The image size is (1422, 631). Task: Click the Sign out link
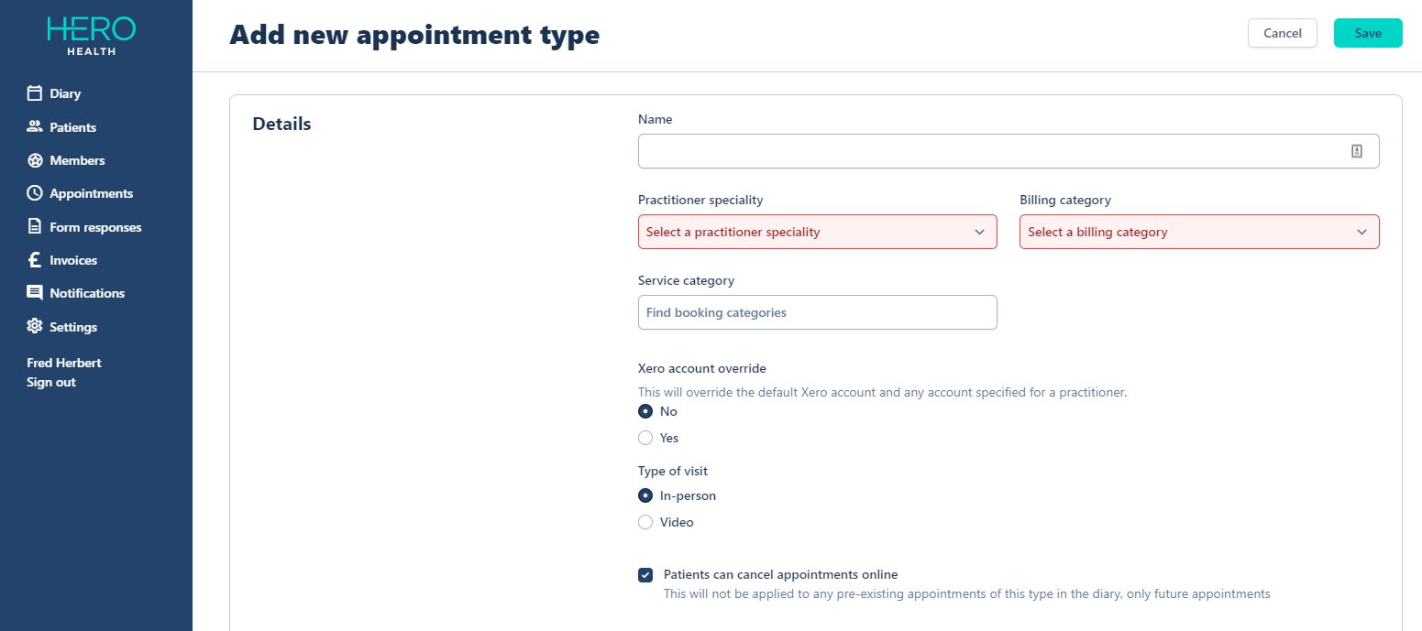[x=51, y=382]
